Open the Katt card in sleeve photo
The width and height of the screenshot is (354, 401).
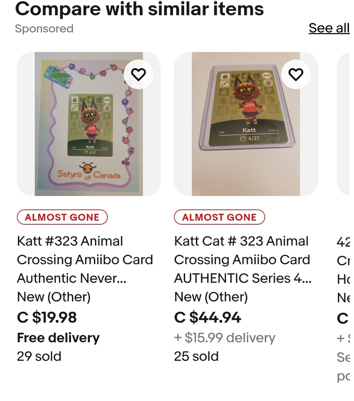click(246, 124)
